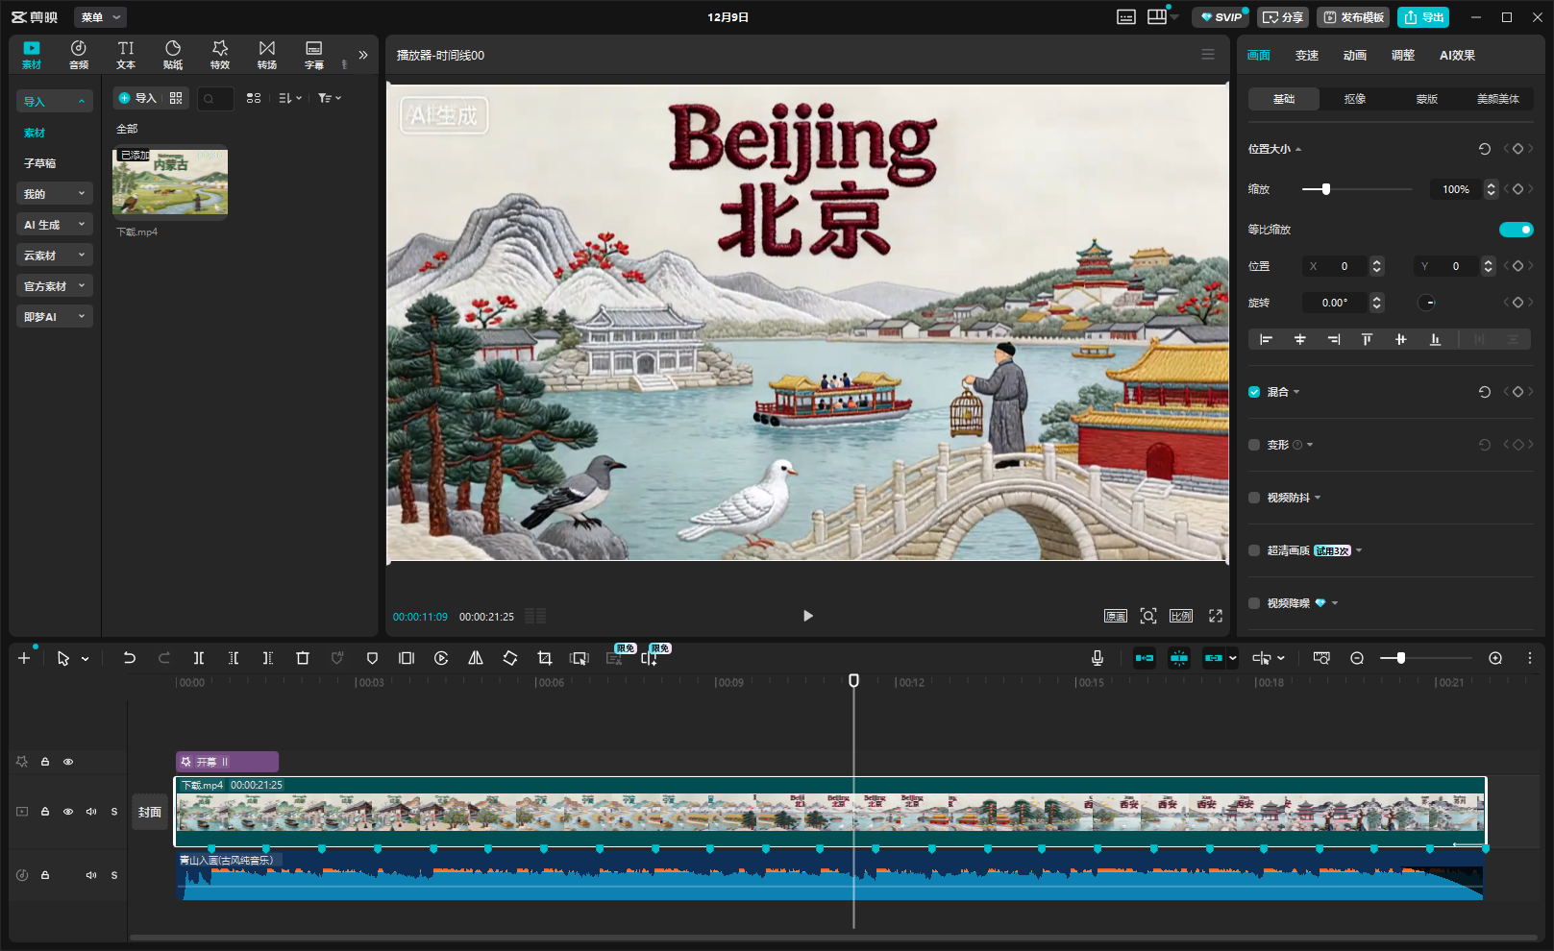Click the microphone record voiceover icon
Viewport: 1554px width, 951px height.
[x=1097, y=658]
